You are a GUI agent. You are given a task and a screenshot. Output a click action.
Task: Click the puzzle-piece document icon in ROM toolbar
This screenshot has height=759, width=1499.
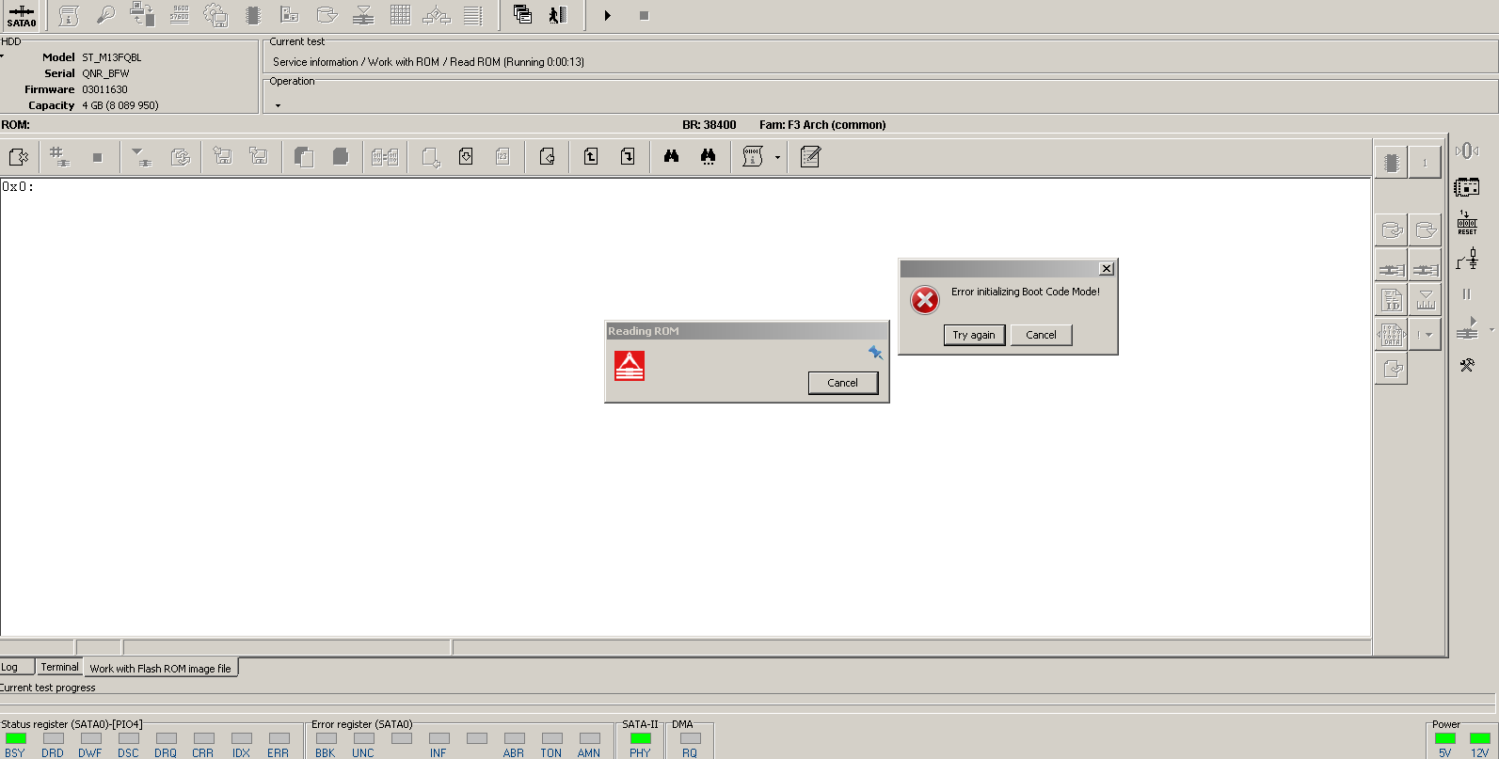coord(18,156)
